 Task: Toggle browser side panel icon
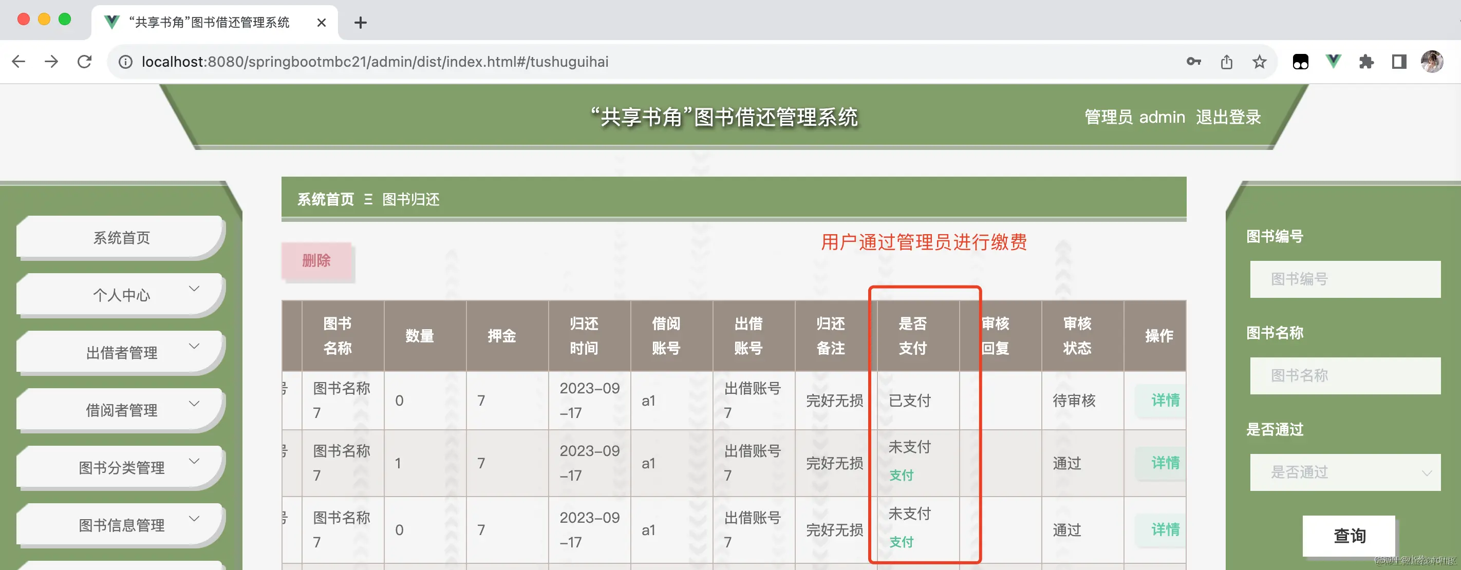pos(1399,61)
